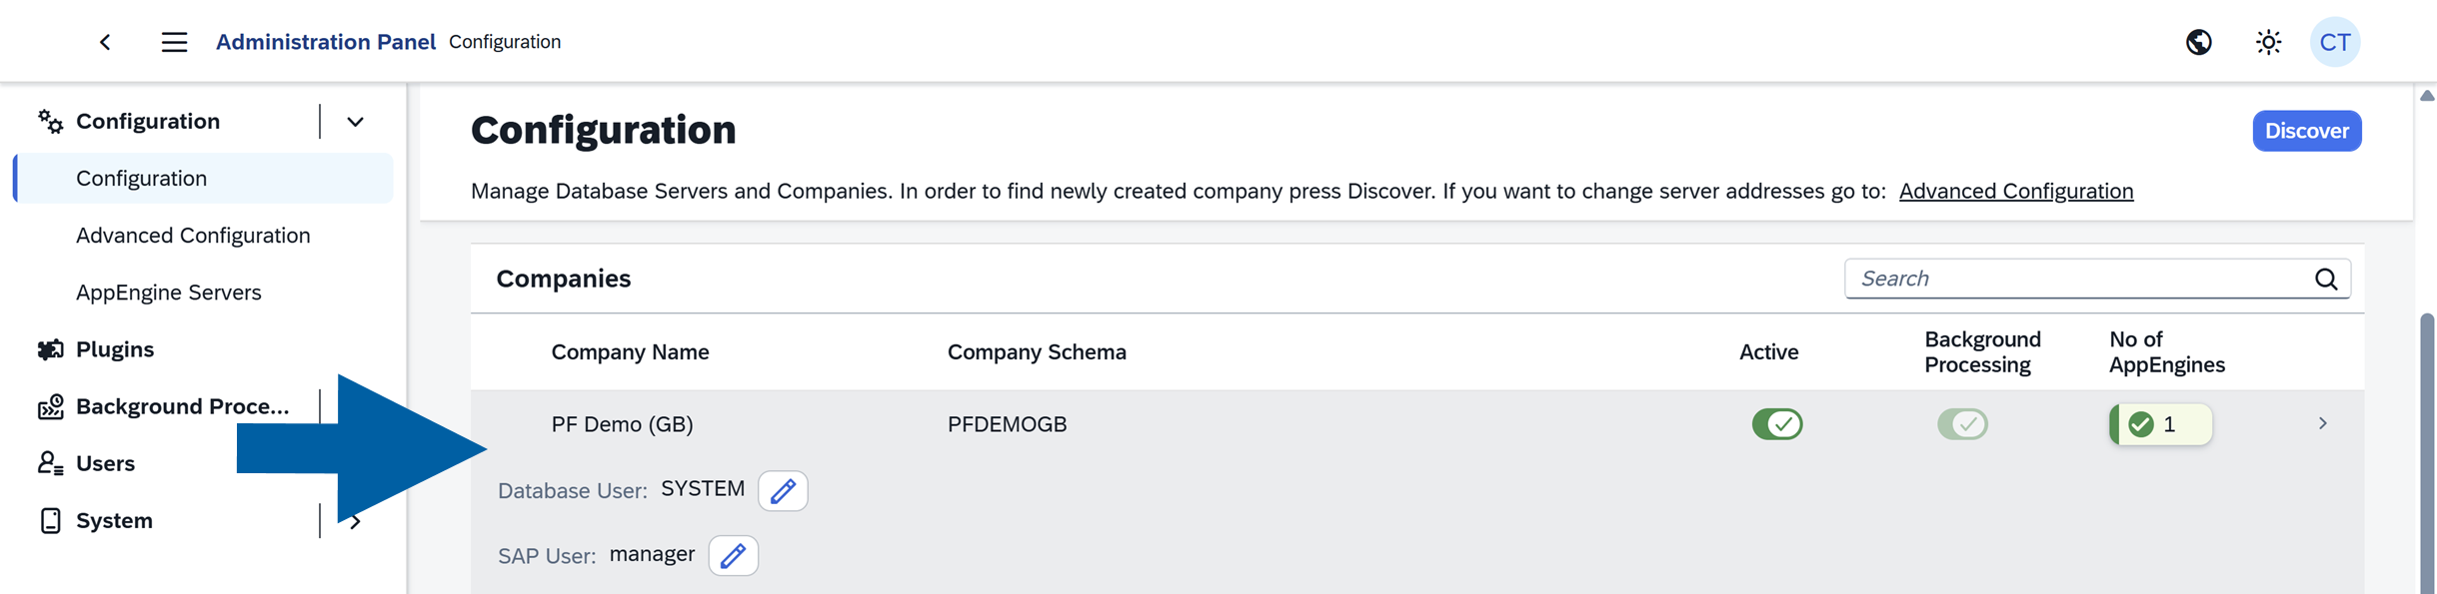Screen dimensions: 2437x594
Task: Open the language globe icon
Action: [x=2199, y=42]
